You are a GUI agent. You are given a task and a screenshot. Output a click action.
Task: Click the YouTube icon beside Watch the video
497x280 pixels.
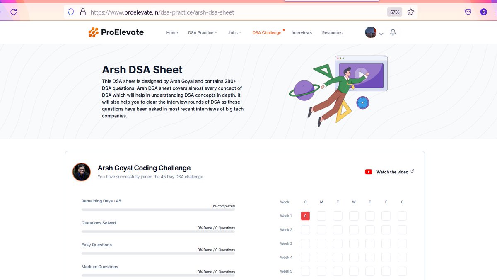[x=369, y=172]
